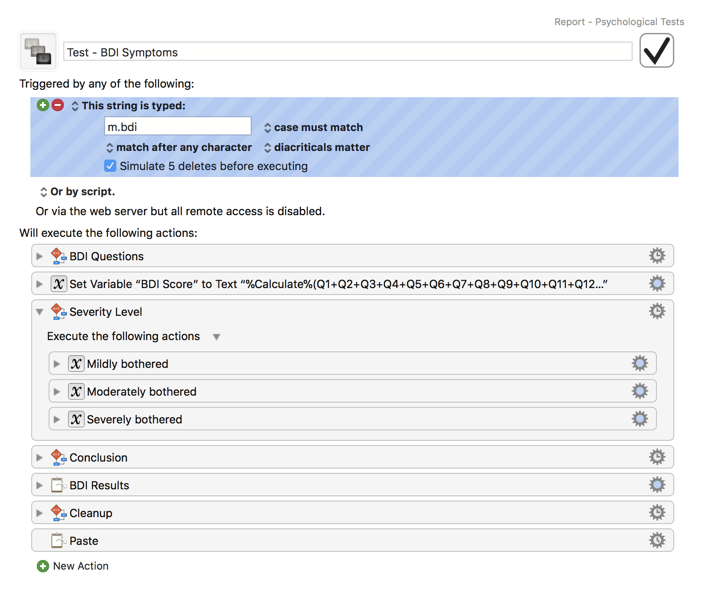This screenshot has height=590, width=702.
Task: Click the BDI Questions group icon
Action: coord(59,256)
